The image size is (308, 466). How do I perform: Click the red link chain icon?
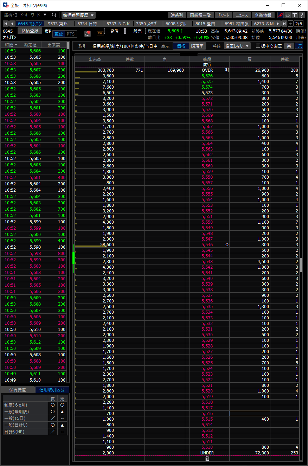click(x=280, y=15)
